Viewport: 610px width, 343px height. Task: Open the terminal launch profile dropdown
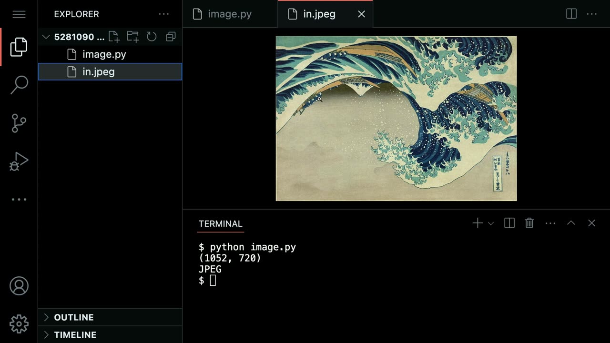491,223
